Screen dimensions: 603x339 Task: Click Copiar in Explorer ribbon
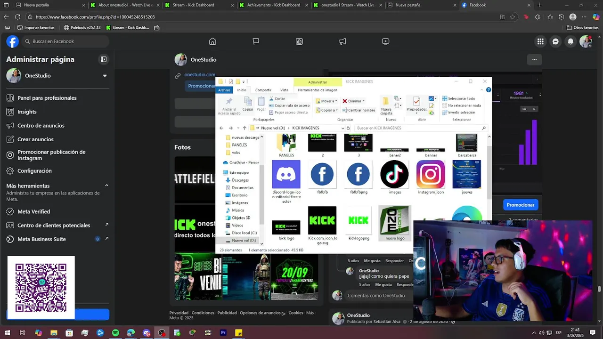tap(248, 104)
